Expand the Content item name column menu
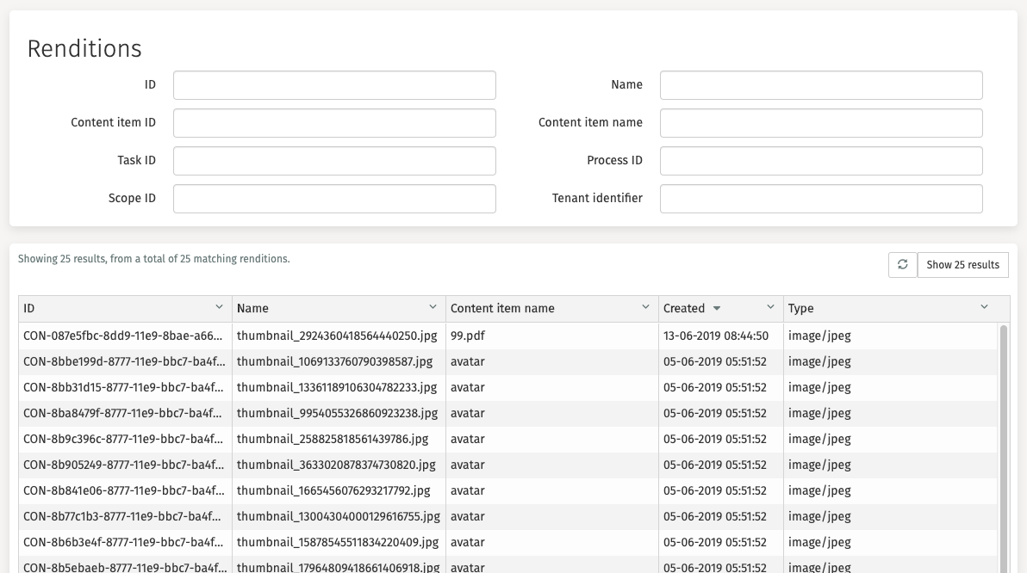 point(645,308)
